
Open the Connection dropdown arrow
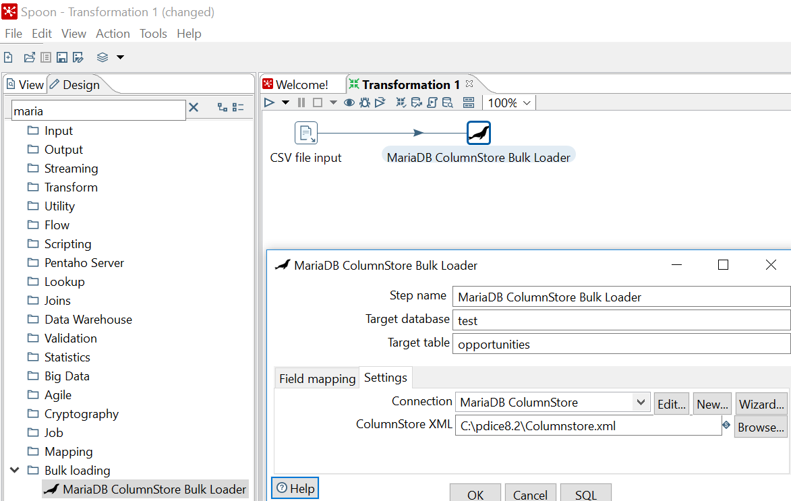coord(641,403)
